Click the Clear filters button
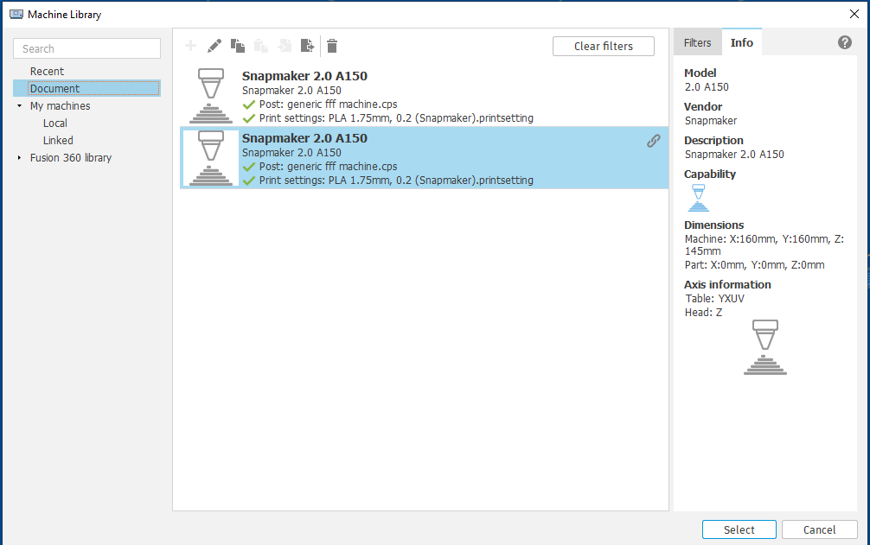The width and height of the screenshot is (870, 545). 603,47
